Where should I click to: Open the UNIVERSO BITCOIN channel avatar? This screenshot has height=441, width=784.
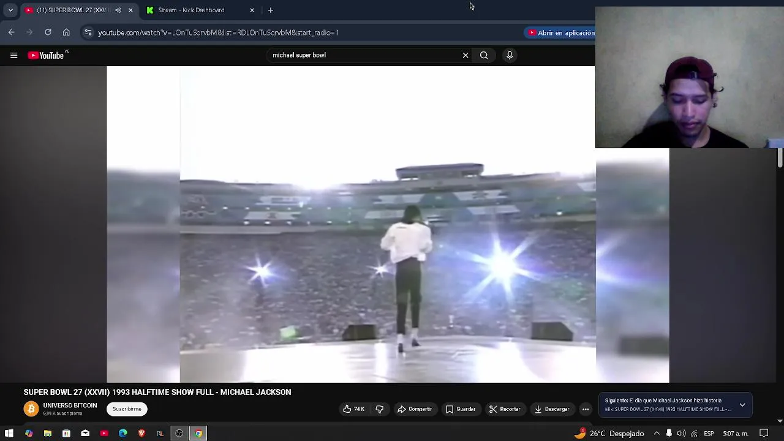31,409
